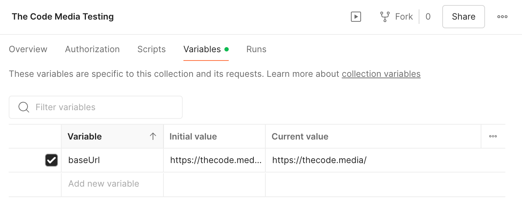
Task: Focus the Filter variables search field
Action: pyautogui.click(x=105, y=107)
